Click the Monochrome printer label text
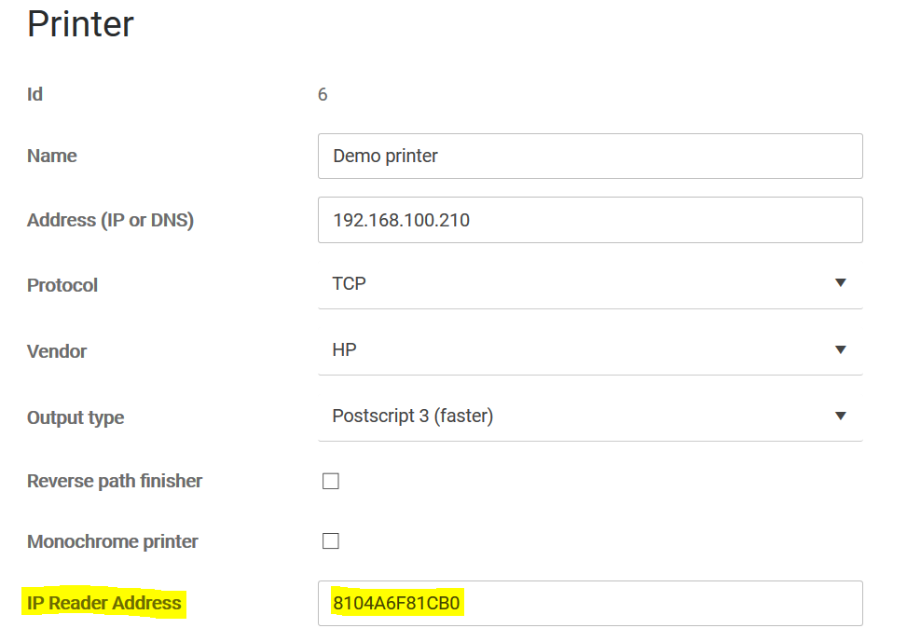The height and width of the screenshot is (642, 907). coord(113,541)
